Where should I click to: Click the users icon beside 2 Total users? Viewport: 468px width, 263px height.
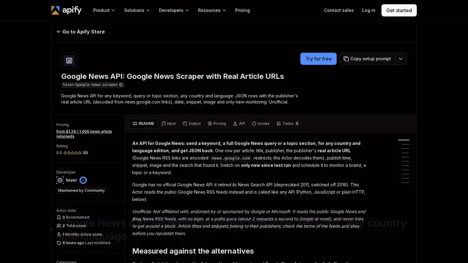coord(58,225)
